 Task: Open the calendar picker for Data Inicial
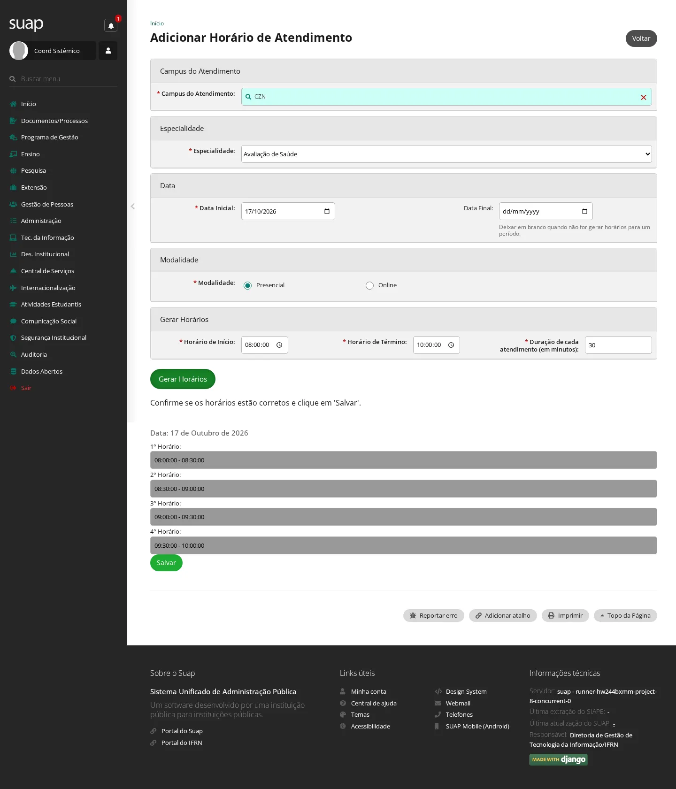(x=327, y=211)
